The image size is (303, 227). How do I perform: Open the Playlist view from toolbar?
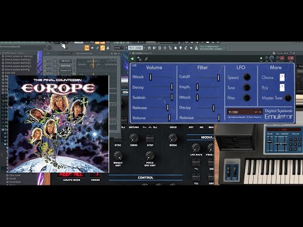(149, 48)
